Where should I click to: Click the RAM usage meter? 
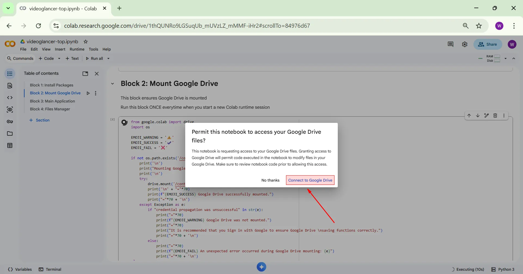point(494,57)
